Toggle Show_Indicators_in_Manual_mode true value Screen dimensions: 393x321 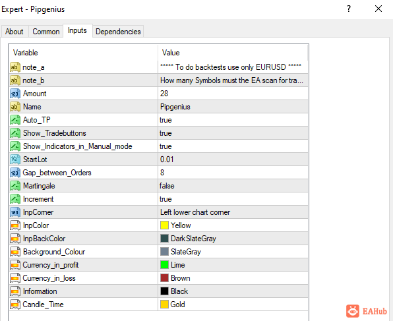pyautogui.click(x=233, y=146)
